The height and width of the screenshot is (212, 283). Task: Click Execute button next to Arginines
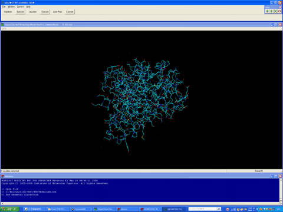click(x=20, y=12)
